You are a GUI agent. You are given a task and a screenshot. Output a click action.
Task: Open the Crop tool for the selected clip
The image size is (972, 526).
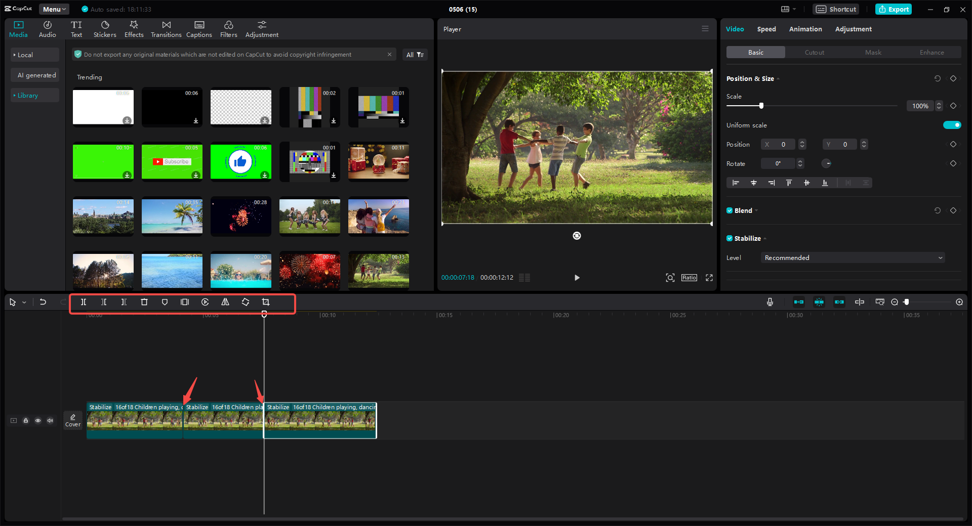pos(266,302)
